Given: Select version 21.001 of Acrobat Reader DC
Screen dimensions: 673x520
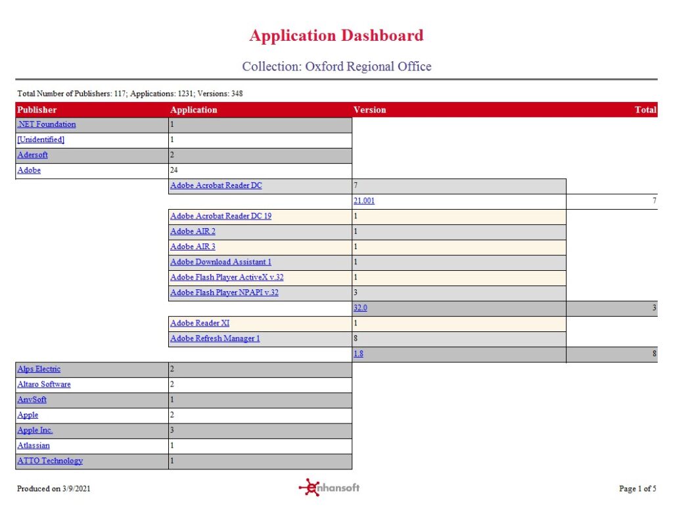Looking at the screenshot, I should [363, 201].
